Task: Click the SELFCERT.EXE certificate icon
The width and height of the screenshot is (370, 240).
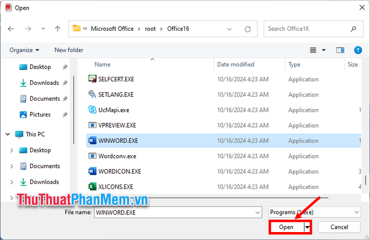Action: pyautogui.click(x=91, y=79)
